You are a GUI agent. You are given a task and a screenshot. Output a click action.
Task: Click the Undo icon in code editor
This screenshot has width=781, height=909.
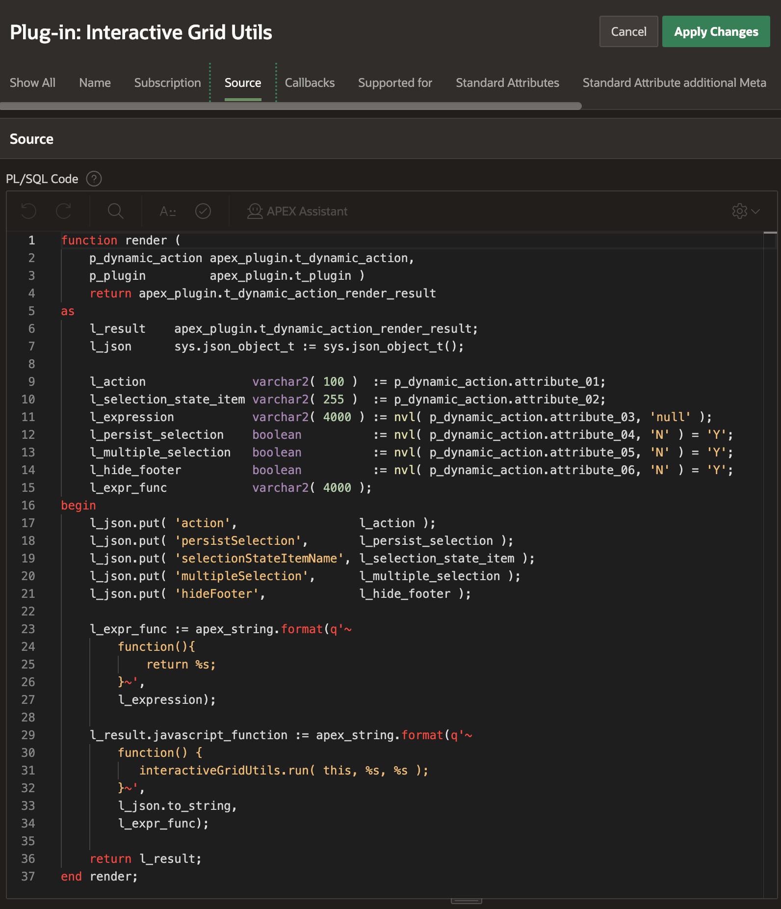29,211
